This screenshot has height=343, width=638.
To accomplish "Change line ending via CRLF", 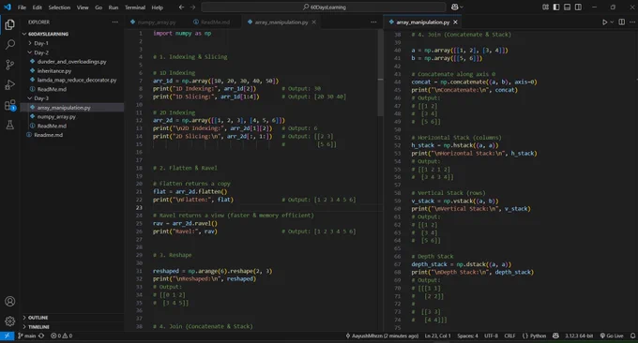I will click(509, 336).
